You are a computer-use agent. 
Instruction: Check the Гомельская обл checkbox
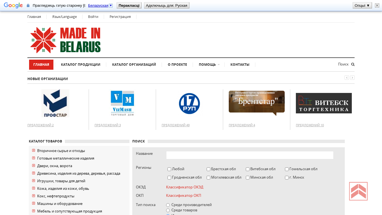click(287, 169)
